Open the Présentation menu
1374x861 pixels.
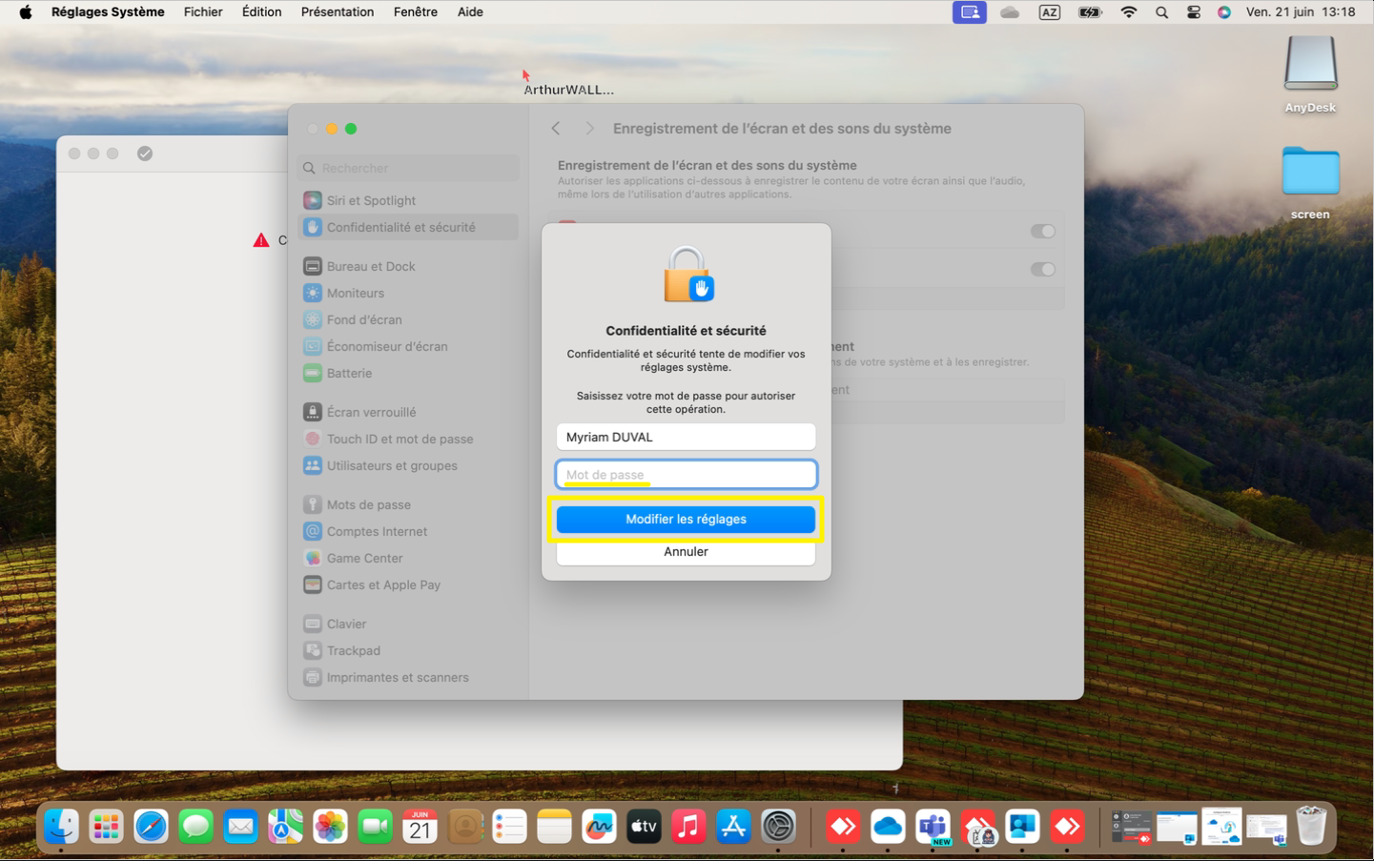(338, 12)
